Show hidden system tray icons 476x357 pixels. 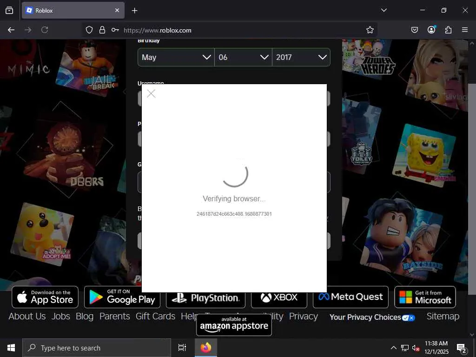point(393,348)
